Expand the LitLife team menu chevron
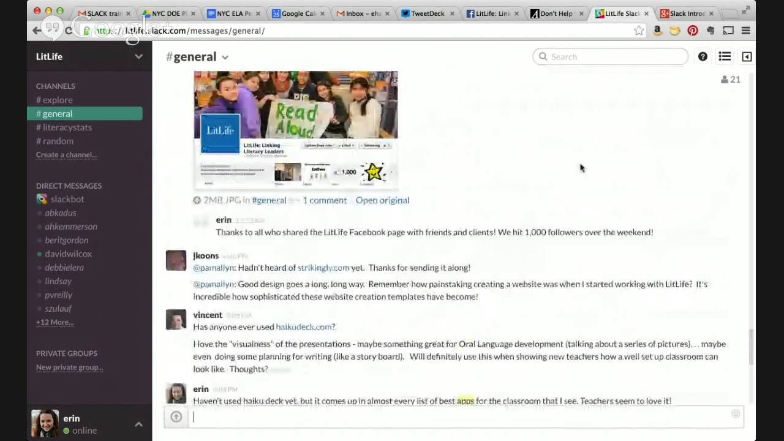784x441 pixels. click(138, 56)
